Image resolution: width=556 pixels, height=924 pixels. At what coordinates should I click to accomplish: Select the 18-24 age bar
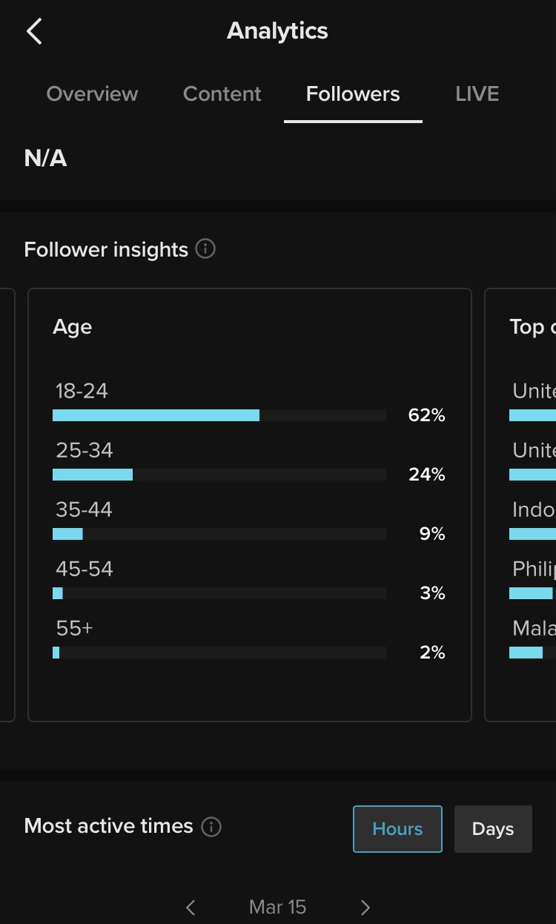click(219, 415)
